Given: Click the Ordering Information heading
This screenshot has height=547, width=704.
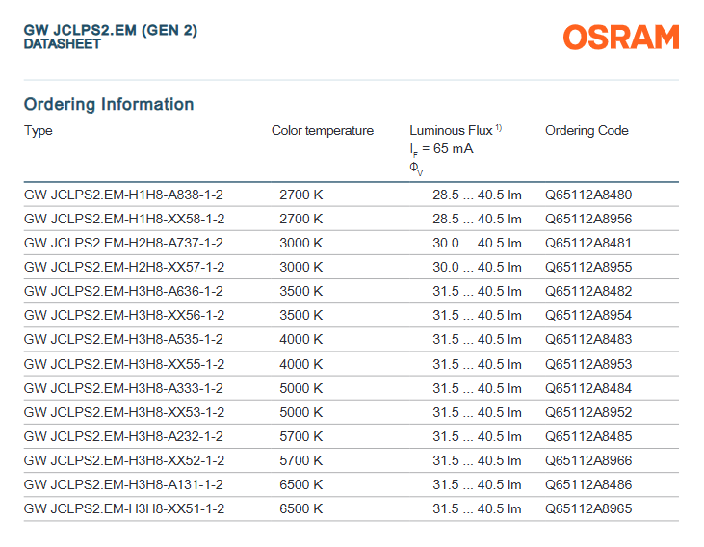Looking at the screenshot, I should (x=109, y=104).
